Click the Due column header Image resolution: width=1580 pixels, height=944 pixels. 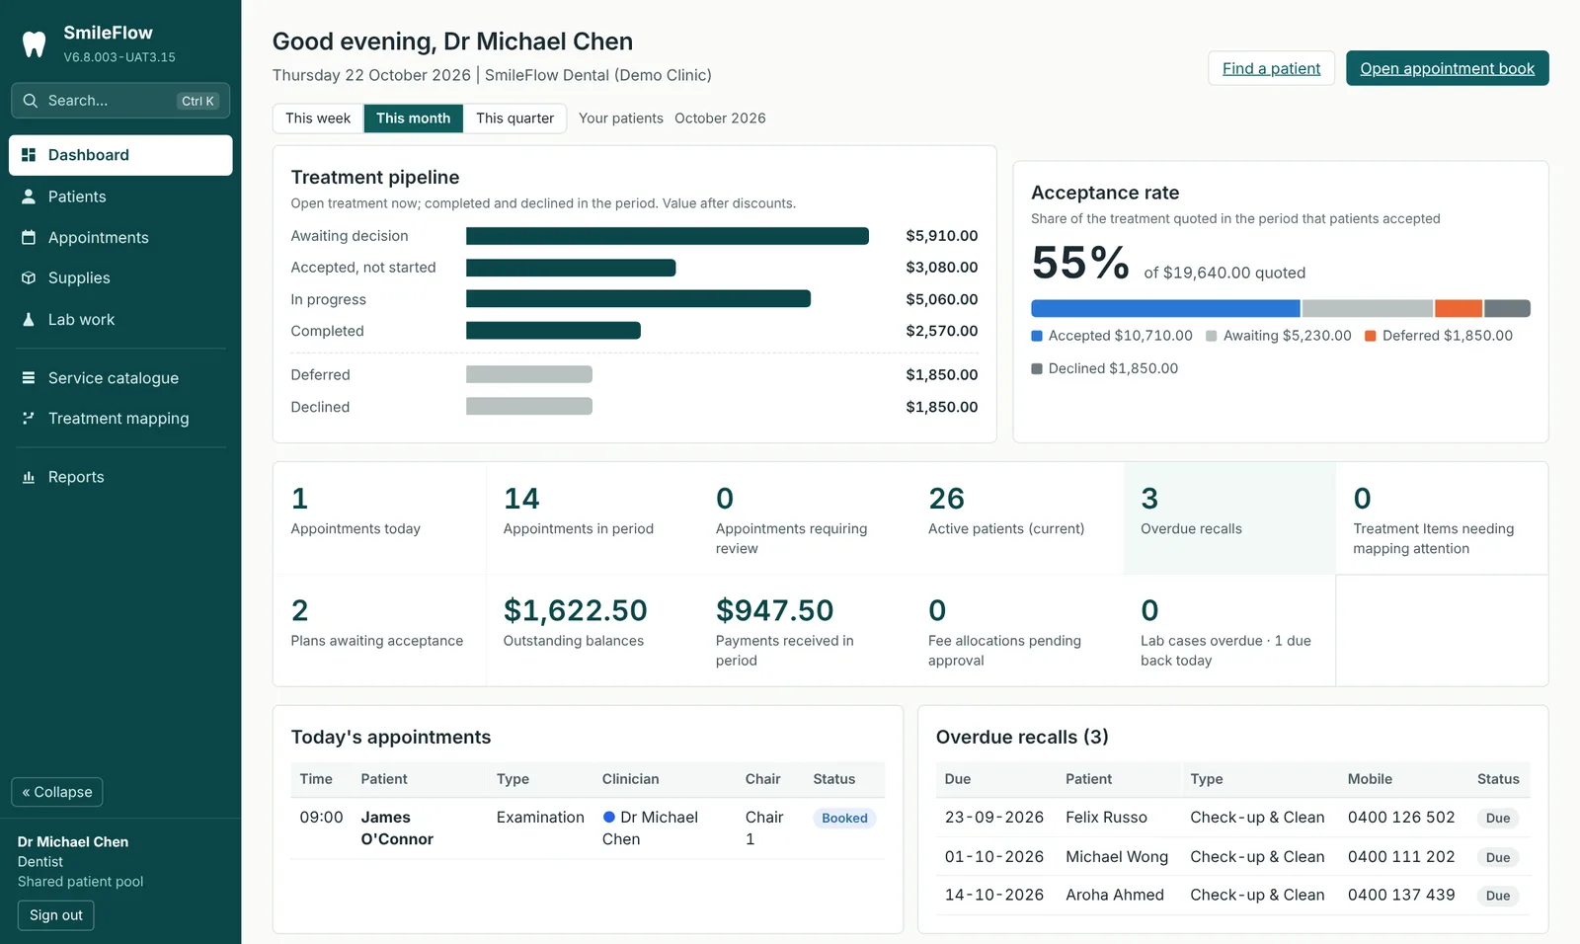click(x=958, y=779)
